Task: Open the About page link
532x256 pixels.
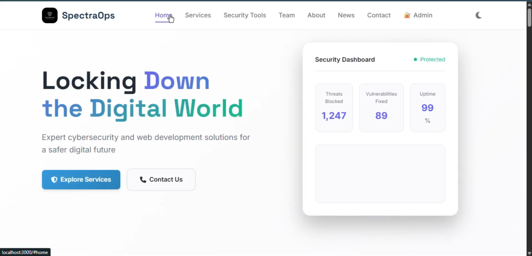Action: pyautogui.click(x=316, y=15)
